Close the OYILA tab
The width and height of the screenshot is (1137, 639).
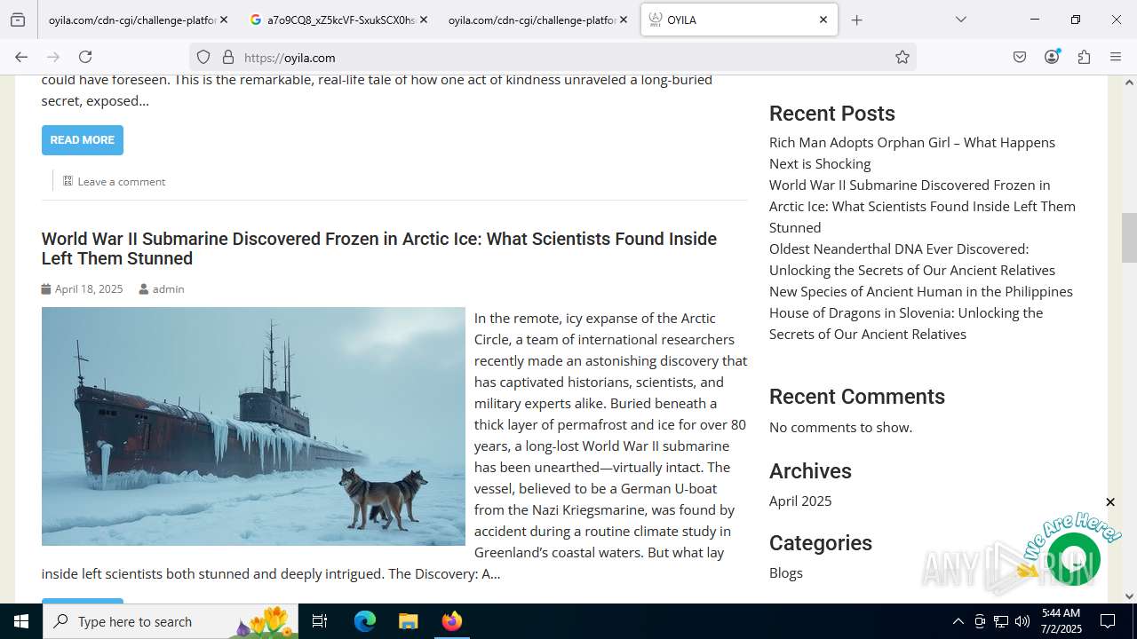823,20
